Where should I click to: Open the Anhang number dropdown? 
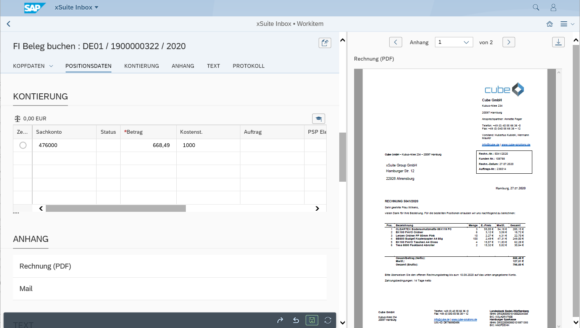(454, 42)
